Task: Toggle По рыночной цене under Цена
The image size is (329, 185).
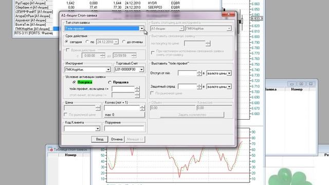Action: pyautogui.click(x=66, y=115)
